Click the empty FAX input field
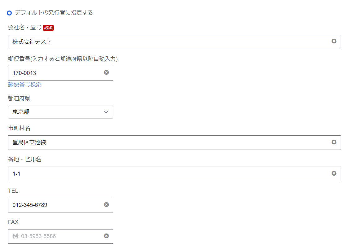Image resolution: width=362 pixels, height=249 pixels. click(x=56, y=236)
